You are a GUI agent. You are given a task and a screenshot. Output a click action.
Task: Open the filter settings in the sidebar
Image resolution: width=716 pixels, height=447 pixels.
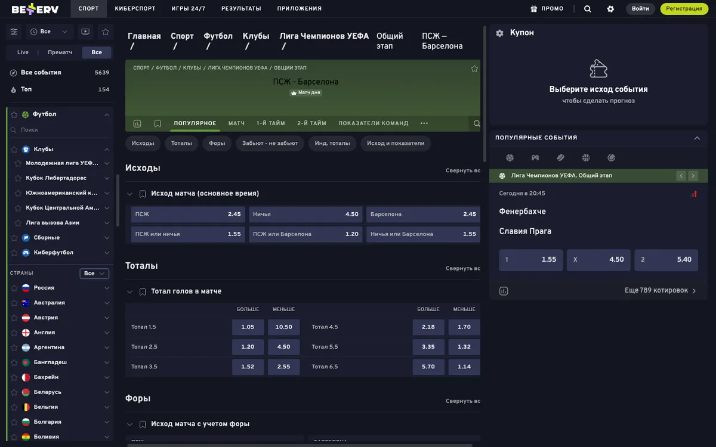[14, 32]
